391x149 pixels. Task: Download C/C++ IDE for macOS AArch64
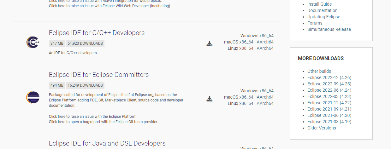tap(265, 42)
